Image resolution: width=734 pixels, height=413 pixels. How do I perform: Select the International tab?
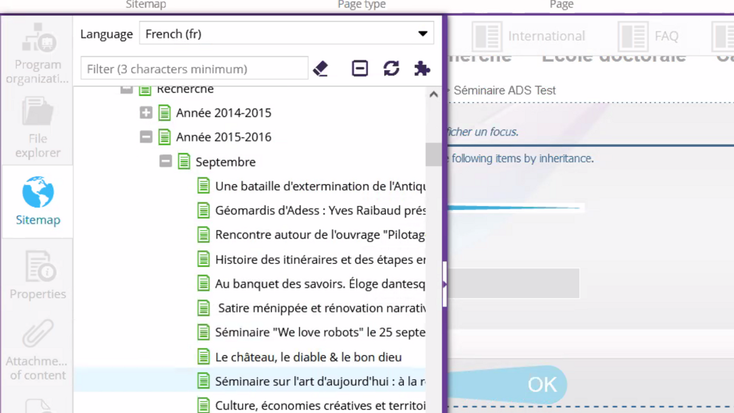[529, 36]
